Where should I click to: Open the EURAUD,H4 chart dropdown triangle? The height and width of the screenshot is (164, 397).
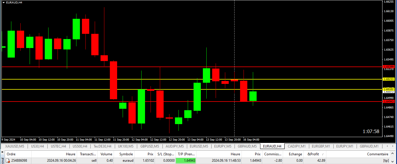pyautogui.click(x=3, y=2)
